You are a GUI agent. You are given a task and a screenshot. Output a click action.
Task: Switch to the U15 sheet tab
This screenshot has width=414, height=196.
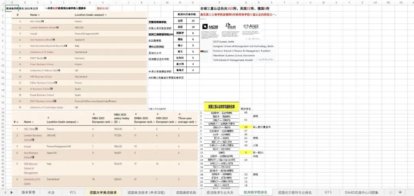pos(328,192)
